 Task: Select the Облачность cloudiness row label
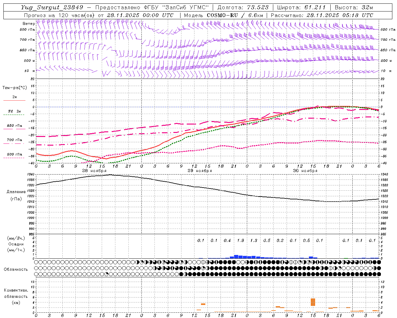pyautogui.click(x=16, y=269)
